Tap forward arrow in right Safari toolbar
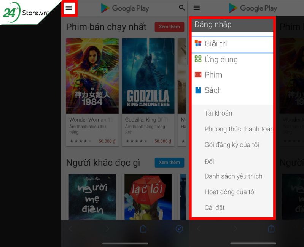Image resolution: width=304 pixels, height=247 pixels. (235, 229)
